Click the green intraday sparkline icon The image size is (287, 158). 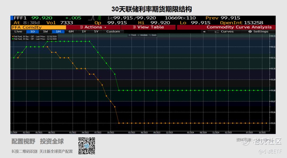pyautogui.click(x=99, y=18)
